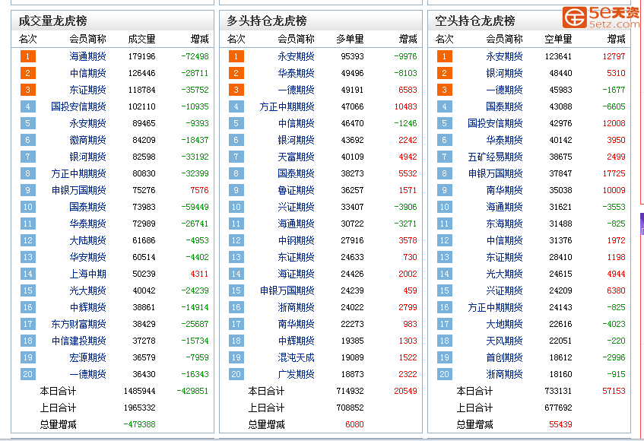The image size is (644, 441).
Task: Open the 大地期货 member link
Action: click(504, 325)
